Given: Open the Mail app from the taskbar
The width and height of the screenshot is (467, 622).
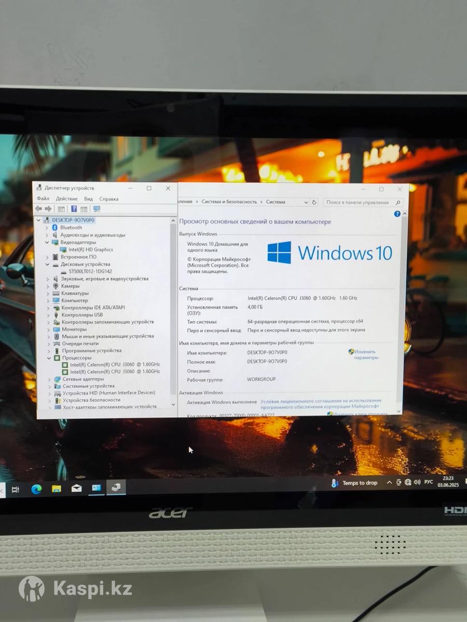Looking at the screenshot, I should coord(76,488).
